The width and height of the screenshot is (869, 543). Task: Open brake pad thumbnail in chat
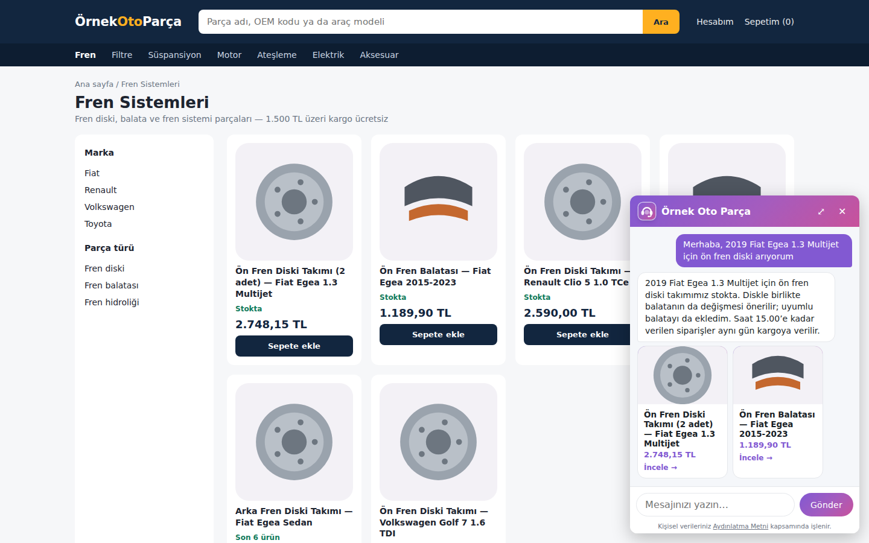click(778, 375)
